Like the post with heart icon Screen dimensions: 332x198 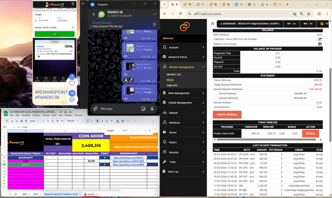click(x=72, y=83)
